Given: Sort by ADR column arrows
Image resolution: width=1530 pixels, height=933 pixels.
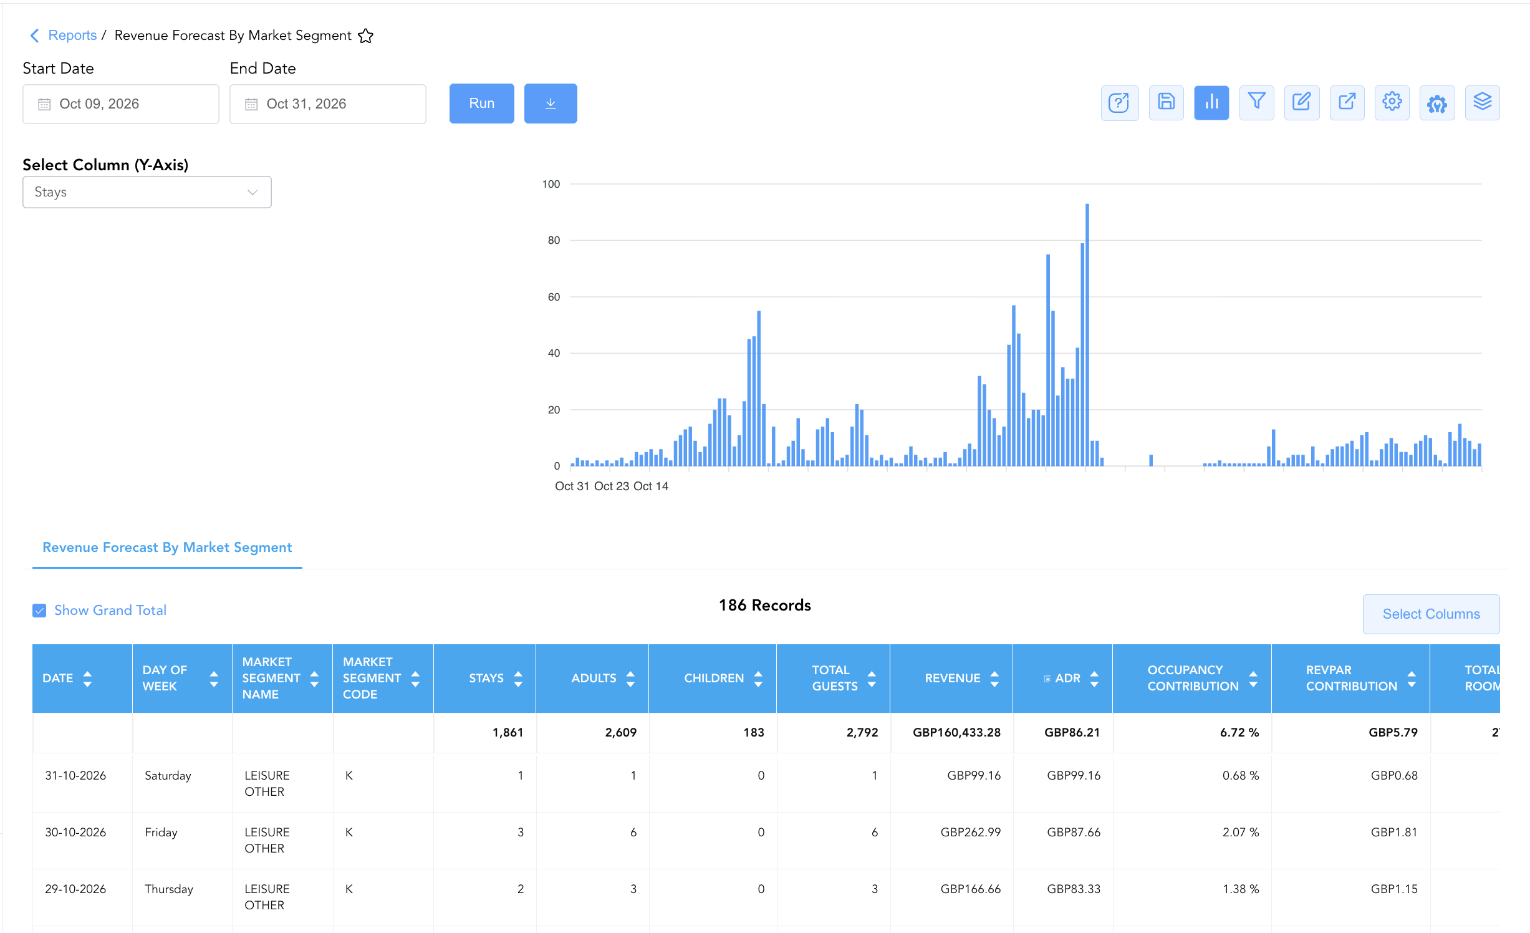Looking at the screenshot, I should (1094, 679).
